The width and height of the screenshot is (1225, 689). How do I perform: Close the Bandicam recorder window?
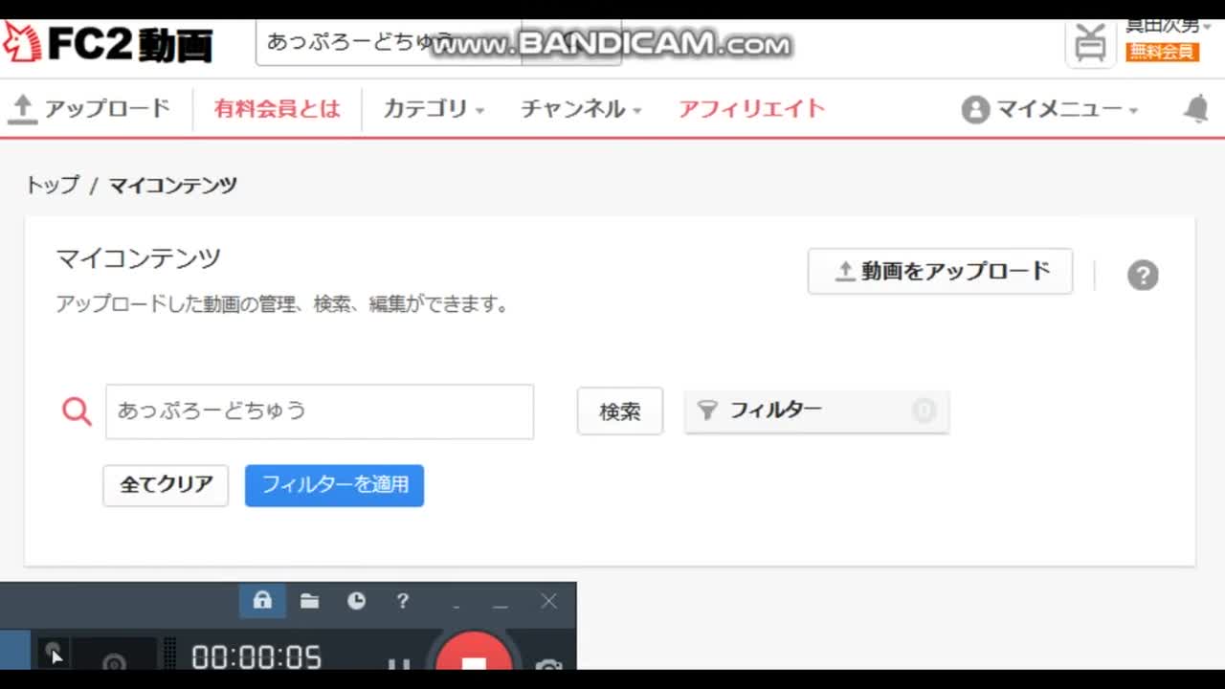(x=548, y=601)
